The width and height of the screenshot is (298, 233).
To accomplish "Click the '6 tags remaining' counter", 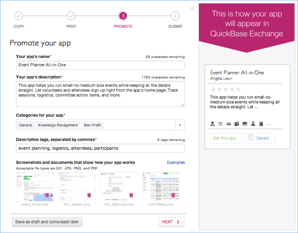I will (171, 140).
